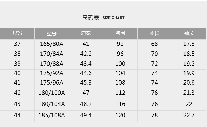Click the 185/108A model cell
This screenshot has height=127, width=207.
pyautogui.click(x=52, y=115)
